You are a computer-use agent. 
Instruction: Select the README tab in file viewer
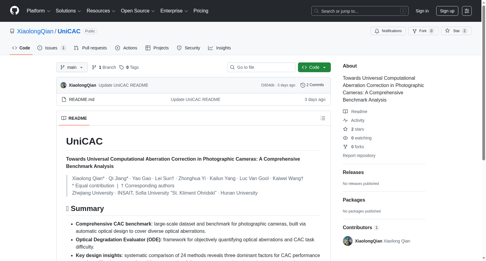(74, 118)
